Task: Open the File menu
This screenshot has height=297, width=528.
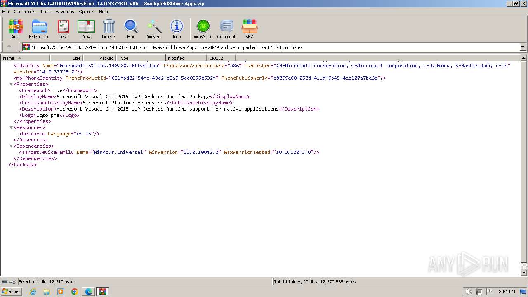Action: [x=5, y=12]
